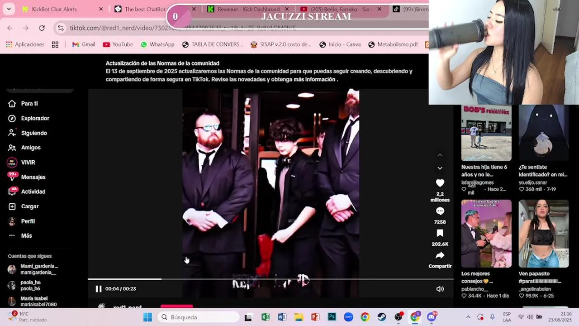
Task: Open the browser tab search dropdown
Action: (9, 9)
